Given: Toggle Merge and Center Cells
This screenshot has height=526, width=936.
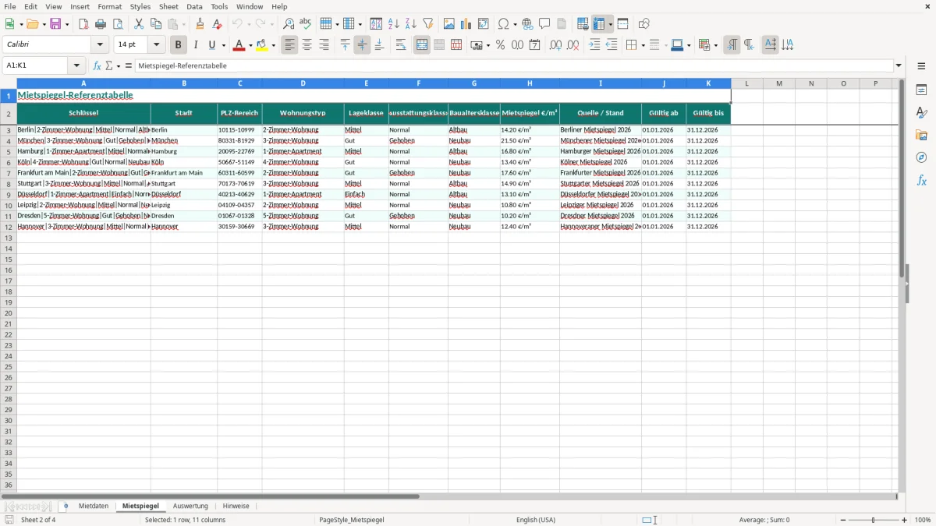Looking at the screenshot, I should pyautogui.click(x=422, y=45).
